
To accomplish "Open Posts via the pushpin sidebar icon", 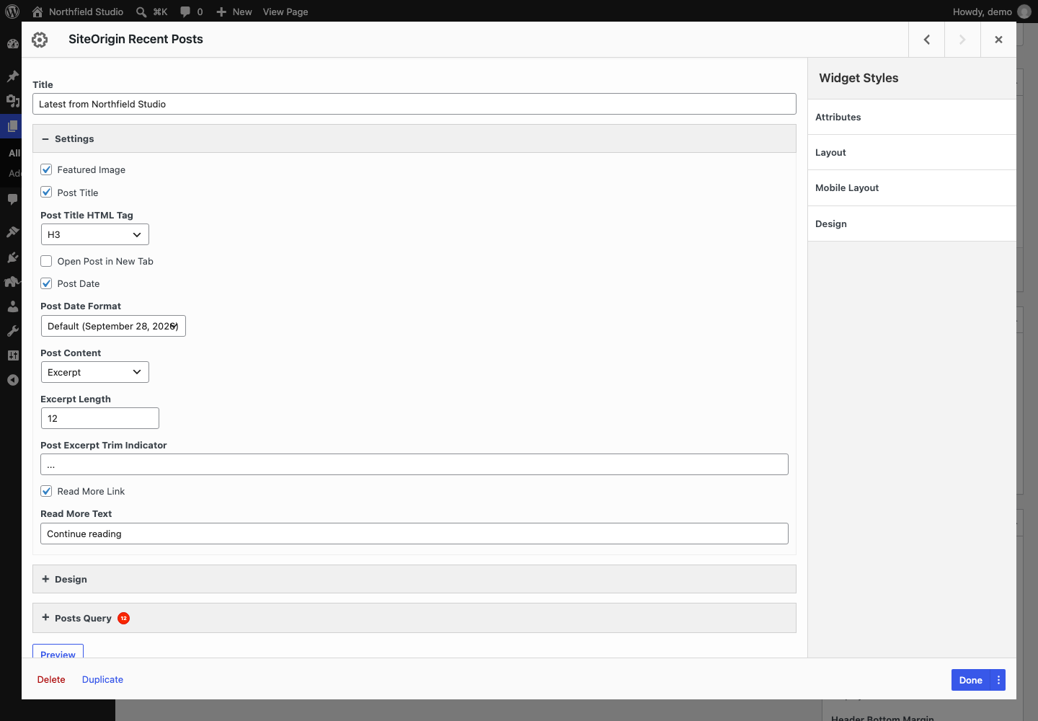I will [12, 76].
